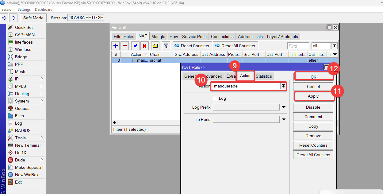Click the yellow comment note icon
383x194 pixels.
coord(155,46)
